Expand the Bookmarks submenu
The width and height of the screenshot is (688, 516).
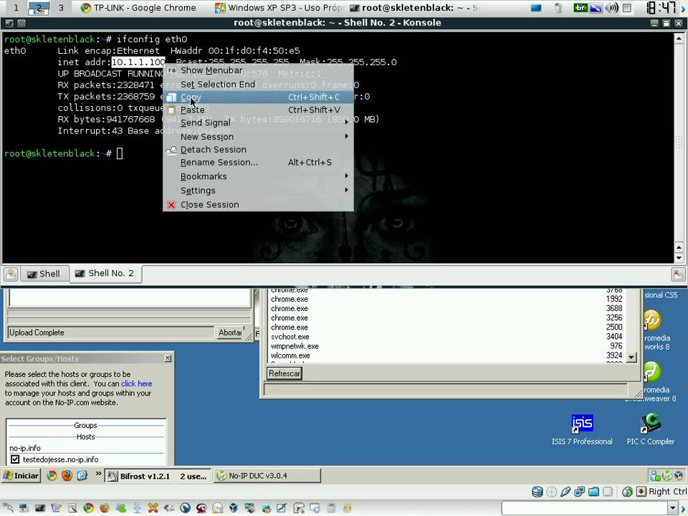pos(258,176)
